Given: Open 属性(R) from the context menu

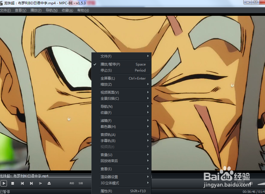Looking at the screenshot, I should pos(121,191).
